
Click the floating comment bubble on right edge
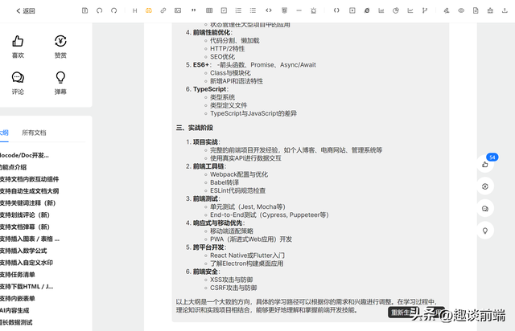[485, 208]
